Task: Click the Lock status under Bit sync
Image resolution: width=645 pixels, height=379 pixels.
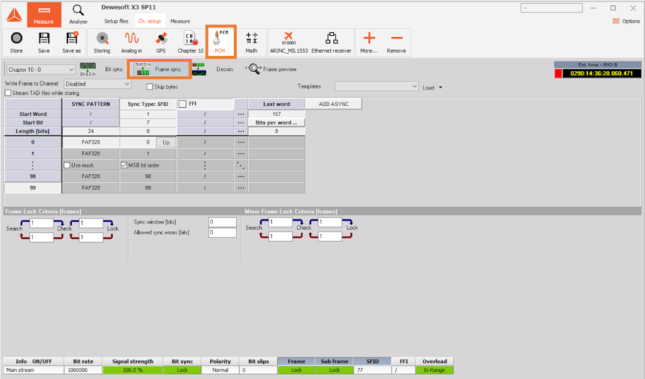Action: tap(182, 370)
